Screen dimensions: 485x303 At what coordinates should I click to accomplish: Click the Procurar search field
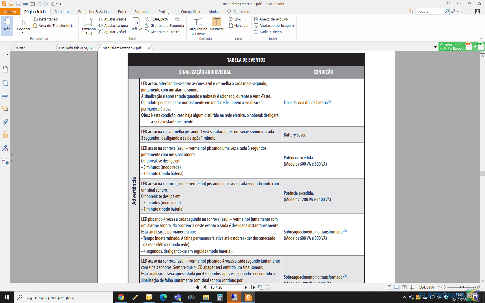[x=430, y=11]
